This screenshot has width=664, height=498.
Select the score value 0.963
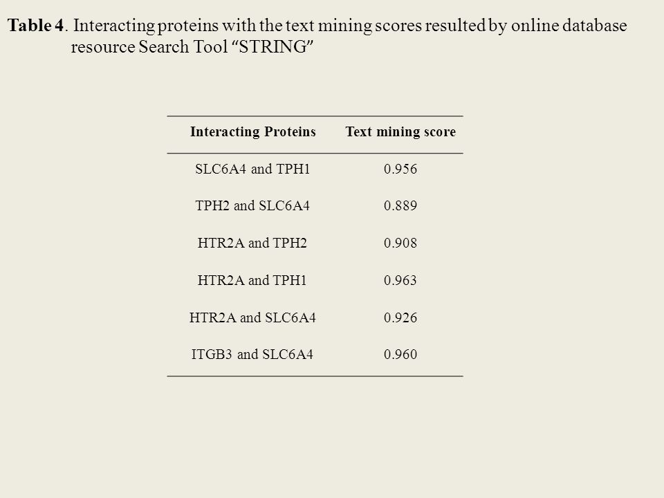(400, 280)
